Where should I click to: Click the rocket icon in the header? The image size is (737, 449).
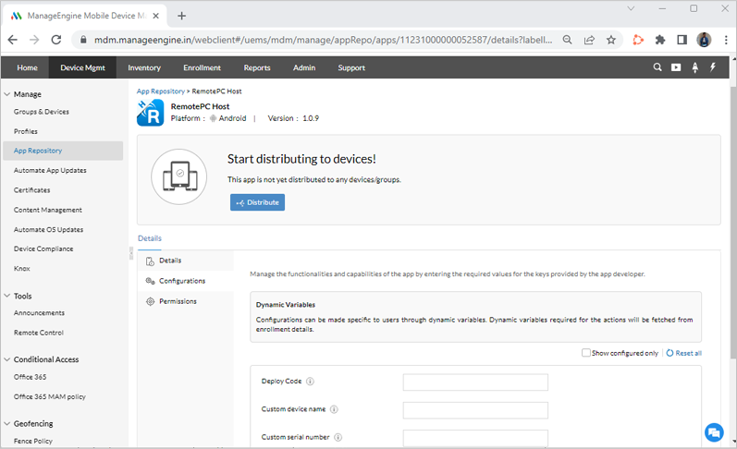[x=694, y=67]
